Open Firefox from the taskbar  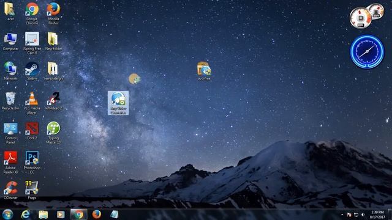[x=97, y=215]
